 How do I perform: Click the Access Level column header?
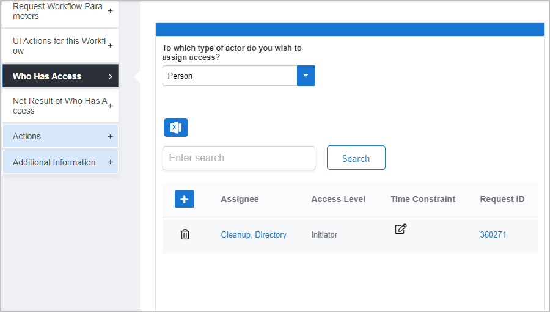[x=338, y=199]
